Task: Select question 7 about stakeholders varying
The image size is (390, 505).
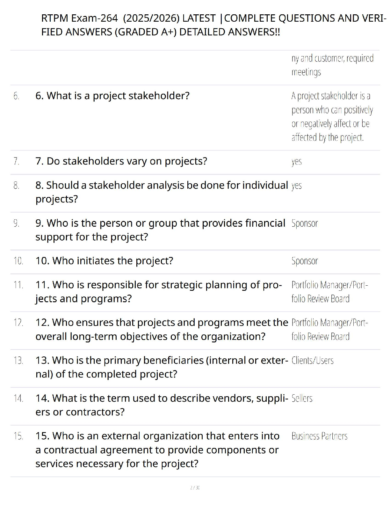Action: [121, 161]
